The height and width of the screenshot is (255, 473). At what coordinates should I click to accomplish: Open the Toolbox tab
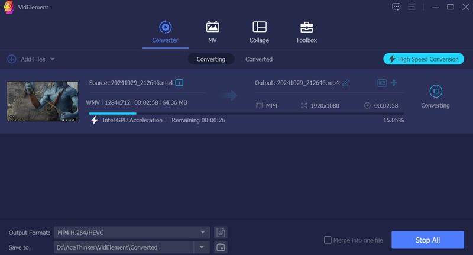pyautogui.click(x=306, y=32)
